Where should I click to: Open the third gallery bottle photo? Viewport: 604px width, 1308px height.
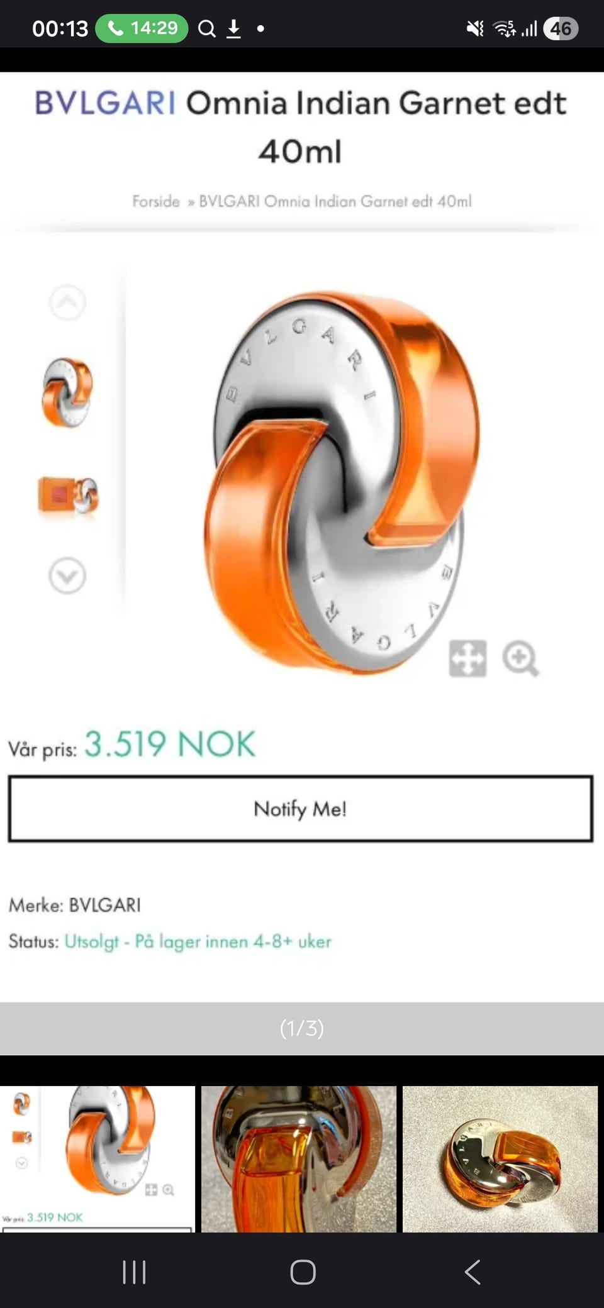click(500, 1158)
